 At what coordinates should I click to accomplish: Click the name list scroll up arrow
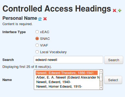coord(101,71)
